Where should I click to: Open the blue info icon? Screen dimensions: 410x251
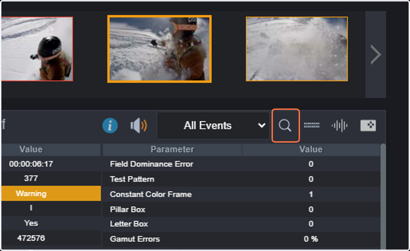click(110, 125)
